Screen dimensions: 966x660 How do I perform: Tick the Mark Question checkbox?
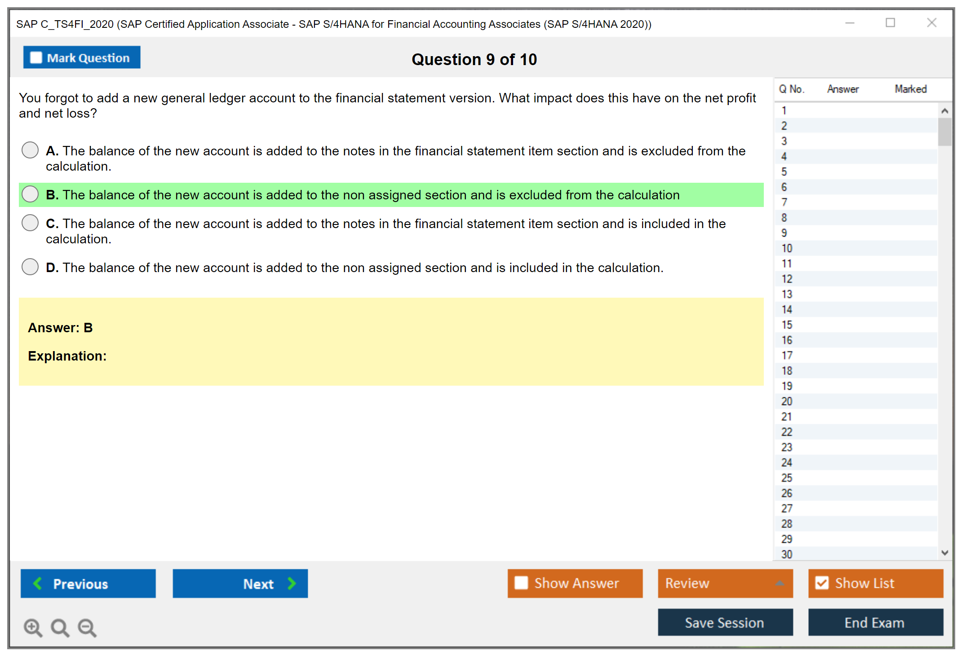click(36, 58)
